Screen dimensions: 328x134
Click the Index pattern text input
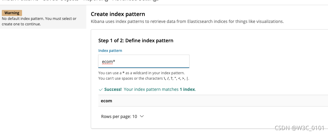point(144,61)
